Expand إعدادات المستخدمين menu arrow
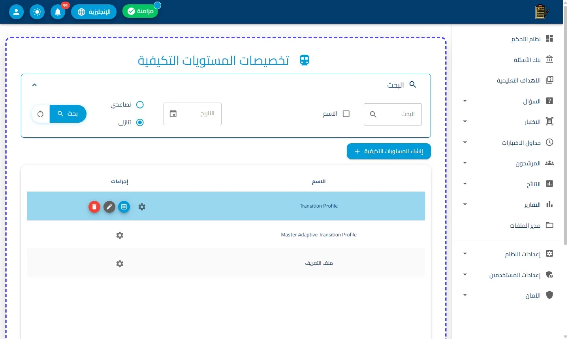The width and height of the screenshot is (568, 339). point(465,275)
